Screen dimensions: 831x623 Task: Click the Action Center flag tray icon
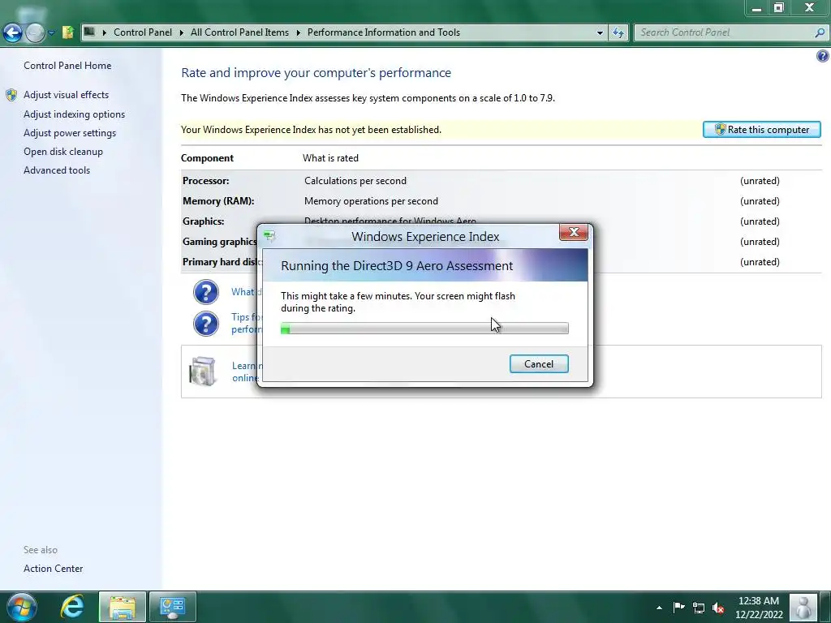tap(679, 608)
